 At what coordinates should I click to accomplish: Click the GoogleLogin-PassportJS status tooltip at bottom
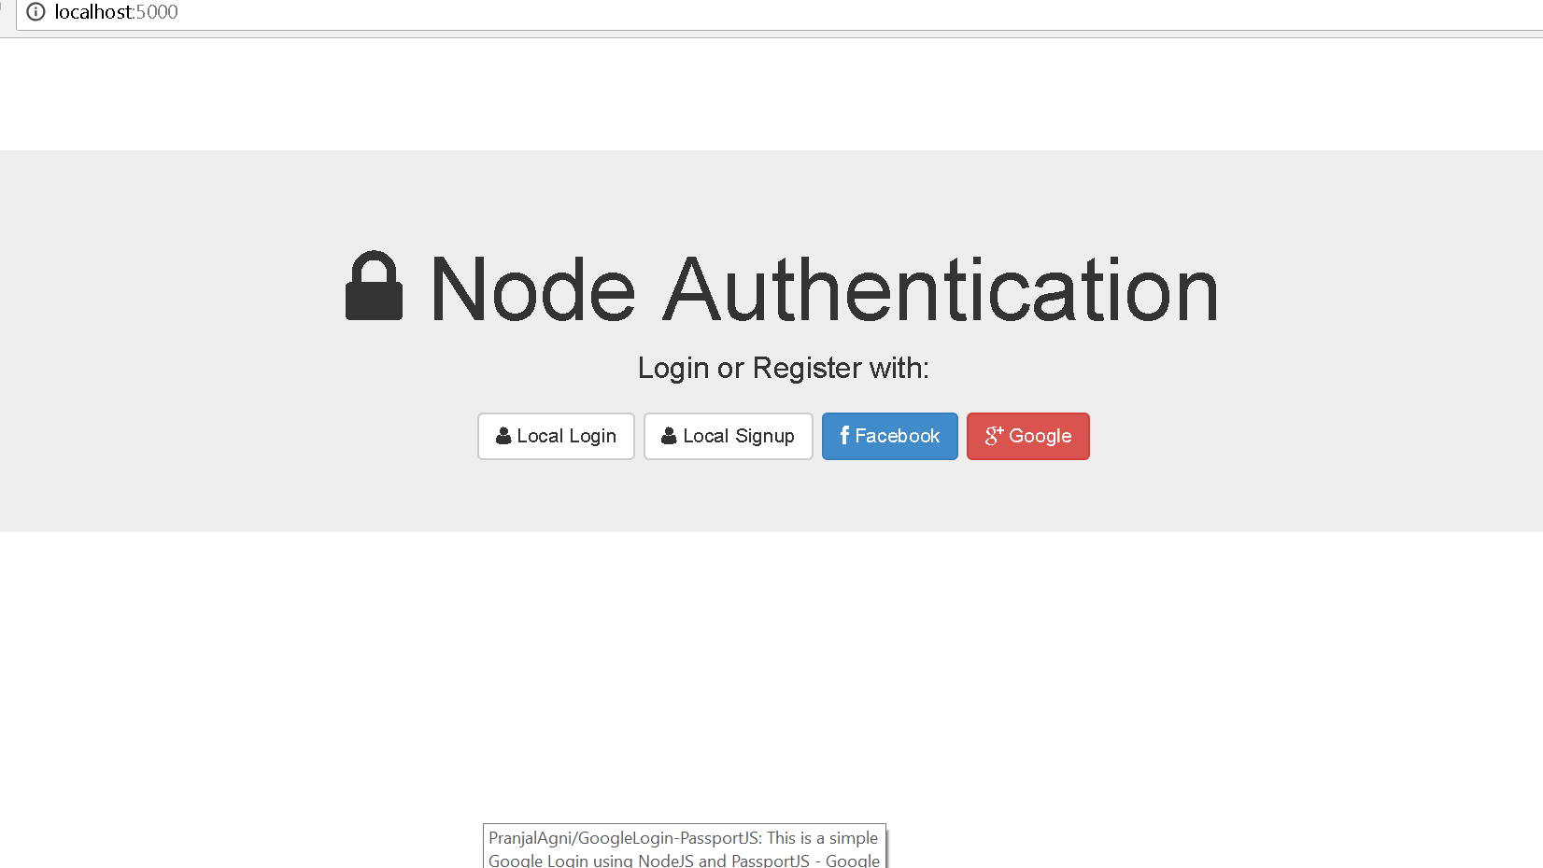(684, 845)
